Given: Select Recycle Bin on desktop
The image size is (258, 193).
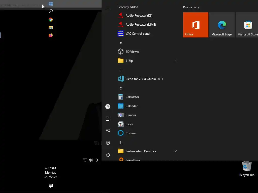Looking at the screenshot, I should [247, 169].
